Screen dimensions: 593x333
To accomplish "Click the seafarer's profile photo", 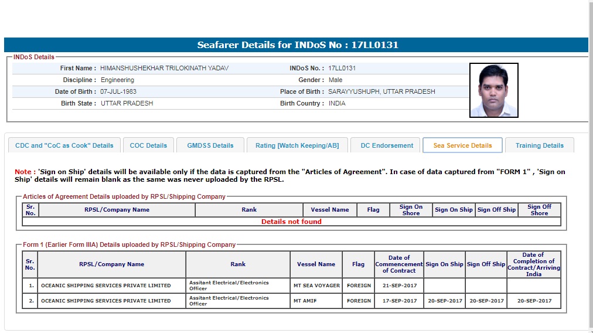I will click(493, 90).
